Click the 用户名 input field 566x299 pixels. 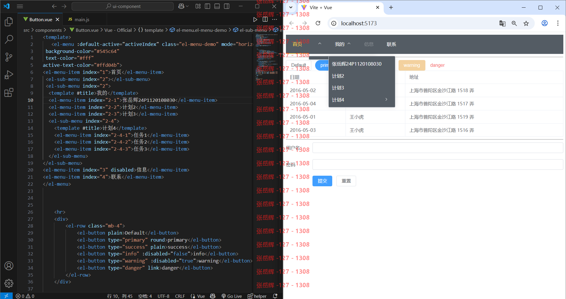[x=438, y=148]
